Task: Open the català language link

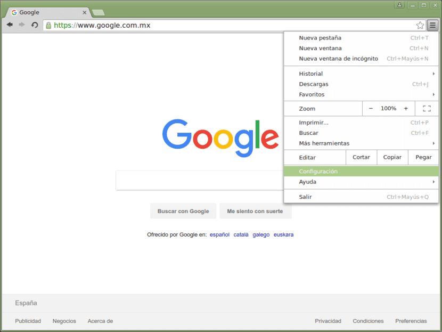Action: pyautogui.click(x=241, y=234)
